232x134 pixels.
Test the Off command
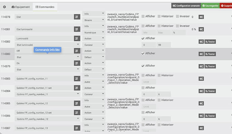coord(210,54)
